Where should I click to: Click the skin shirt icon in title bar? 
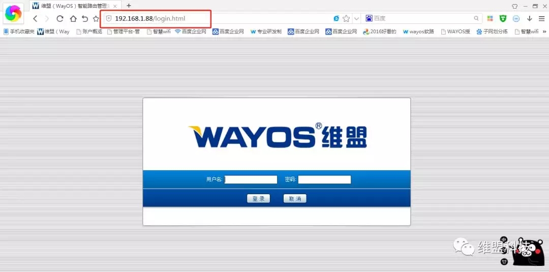pyautogui.click(x=514, y=6)
